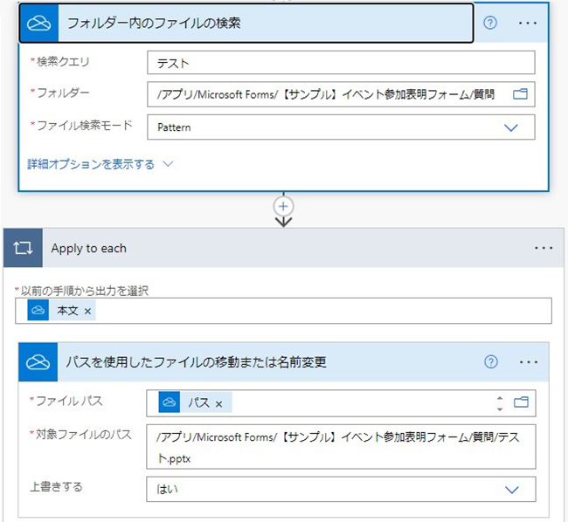Open folder picker icon in フォルダー field

click(x=520, y=94)
